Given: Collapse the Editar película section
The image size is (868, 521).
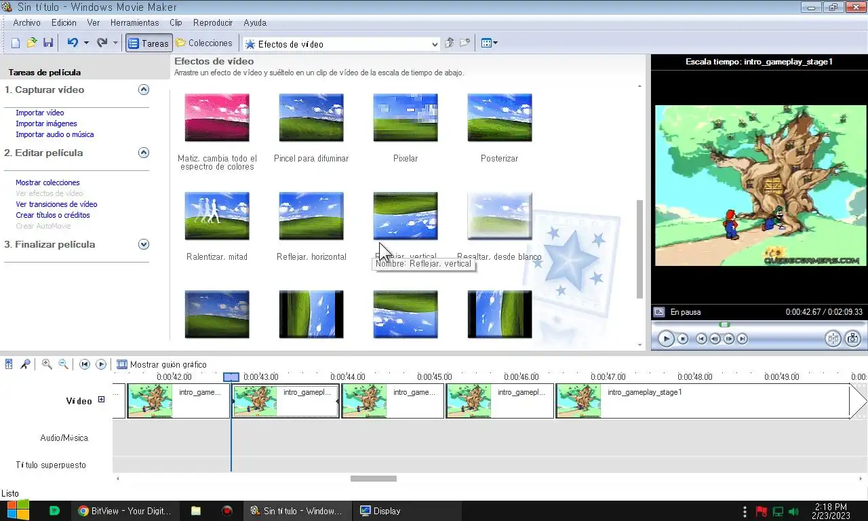Looking at the screenshot, I should point(143,153).
